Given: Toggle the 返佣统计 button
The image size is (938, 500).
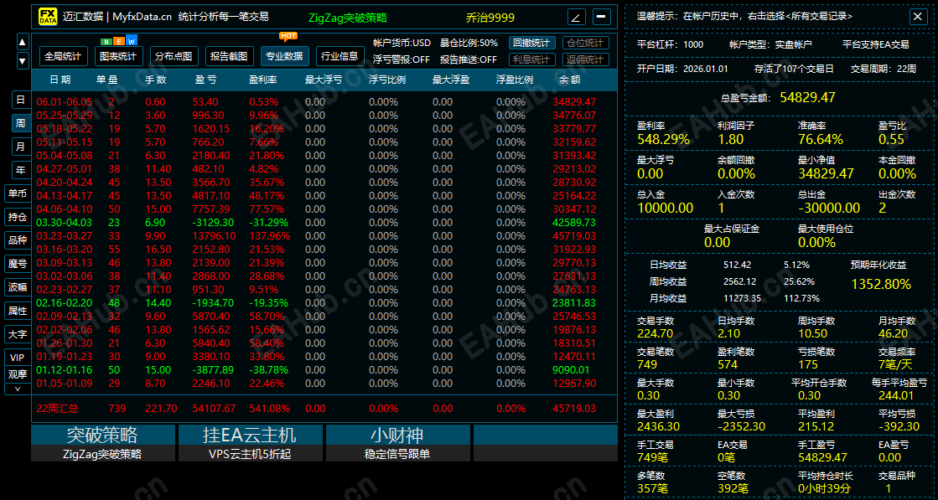Looking at the screenshot, I should click(586, 59).
